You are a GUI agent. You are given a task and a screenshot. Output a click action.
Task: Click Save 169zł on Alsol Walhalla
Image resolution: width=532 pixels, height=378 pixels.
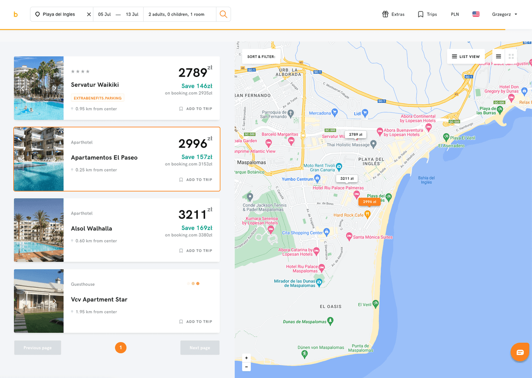(197, 228)
